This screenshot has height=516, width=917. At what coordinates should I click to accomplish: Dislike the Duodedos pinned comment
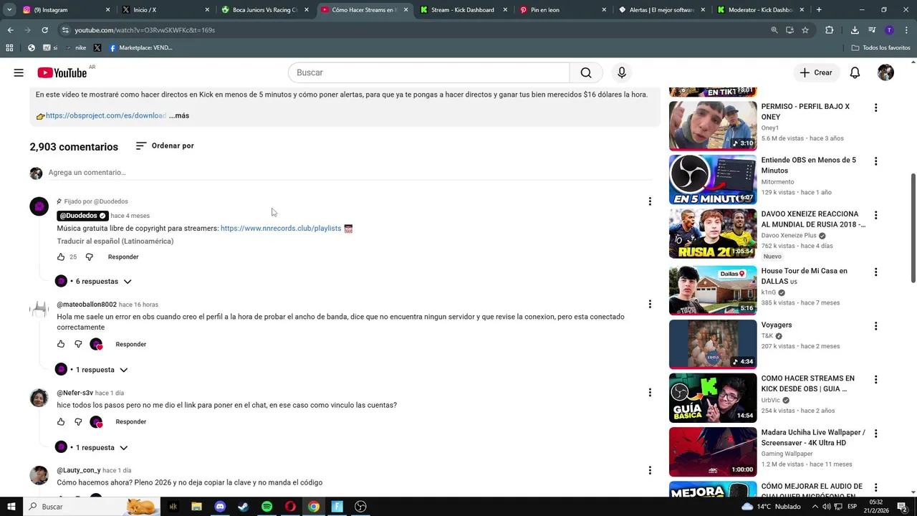(x=90, y=257)
